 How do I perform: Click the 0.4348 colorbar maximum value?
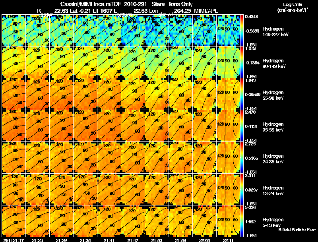click(252, 17)
